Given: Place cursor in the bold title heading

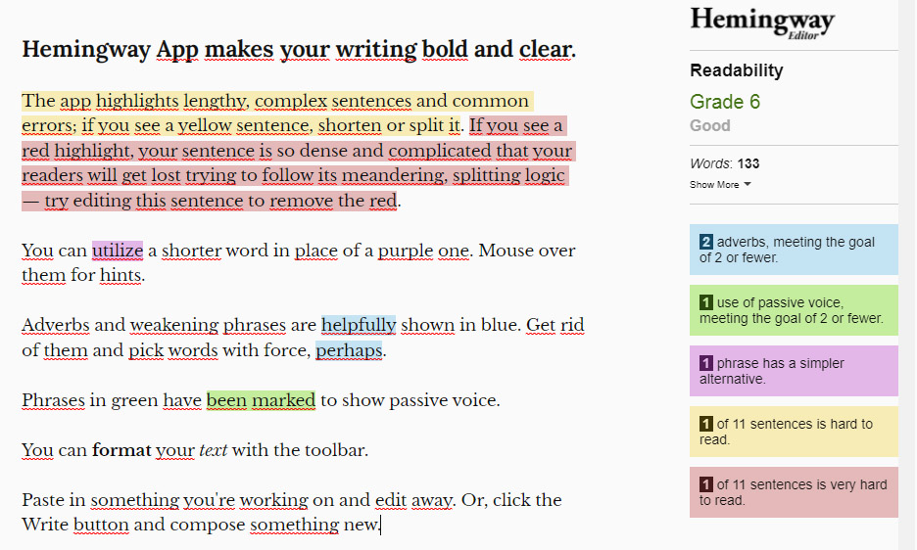Looking at the screenshot, I should pos(299,49).
